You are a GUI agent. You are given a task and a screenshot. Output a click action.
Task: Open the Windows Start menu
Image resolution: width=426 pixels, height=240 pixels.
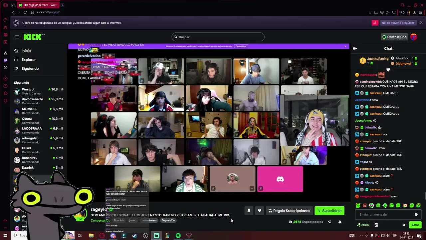[x=5, y=236]
